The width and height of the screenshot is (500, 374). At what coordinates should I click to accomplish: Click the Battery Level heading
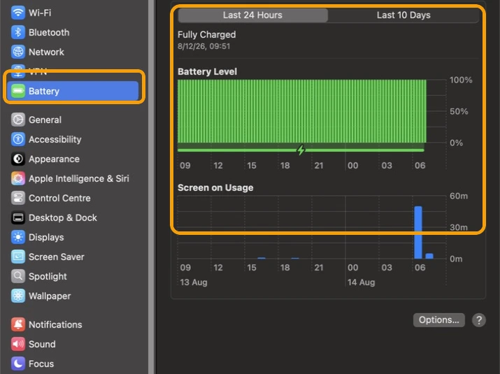coord(207,71)
